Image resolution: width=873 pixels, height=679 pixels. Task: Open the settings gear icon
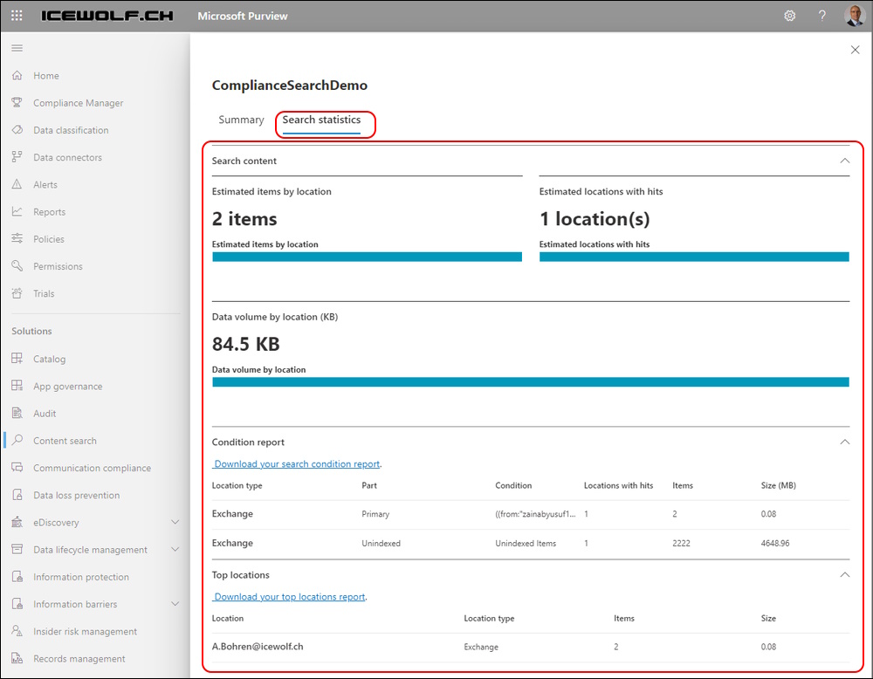tap(789, 16)
